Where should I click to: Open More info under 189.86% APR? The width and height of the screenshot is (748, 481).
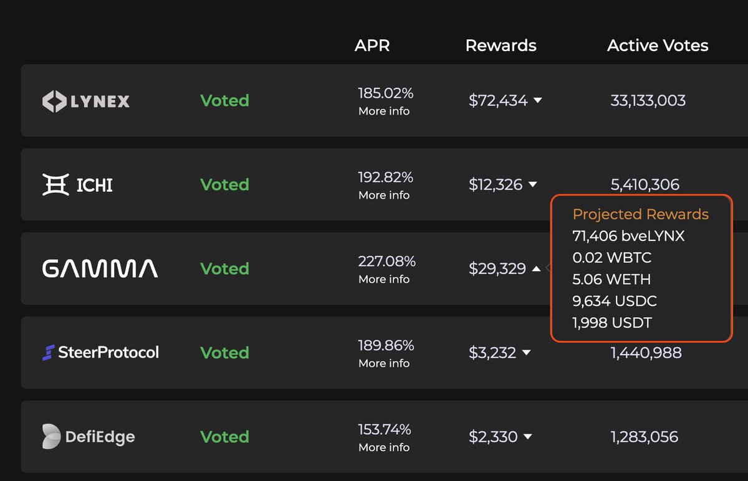pyautogui.click(x=384, y=363)
